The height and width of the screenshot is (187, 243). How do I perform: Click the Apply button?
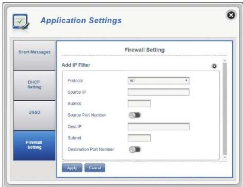(x=72, y=168)
